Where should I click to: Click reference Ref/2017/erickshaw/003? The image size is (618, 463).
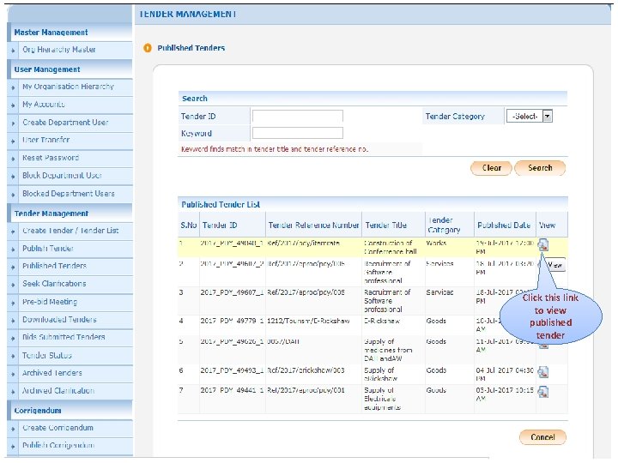(x=306, y=370)
